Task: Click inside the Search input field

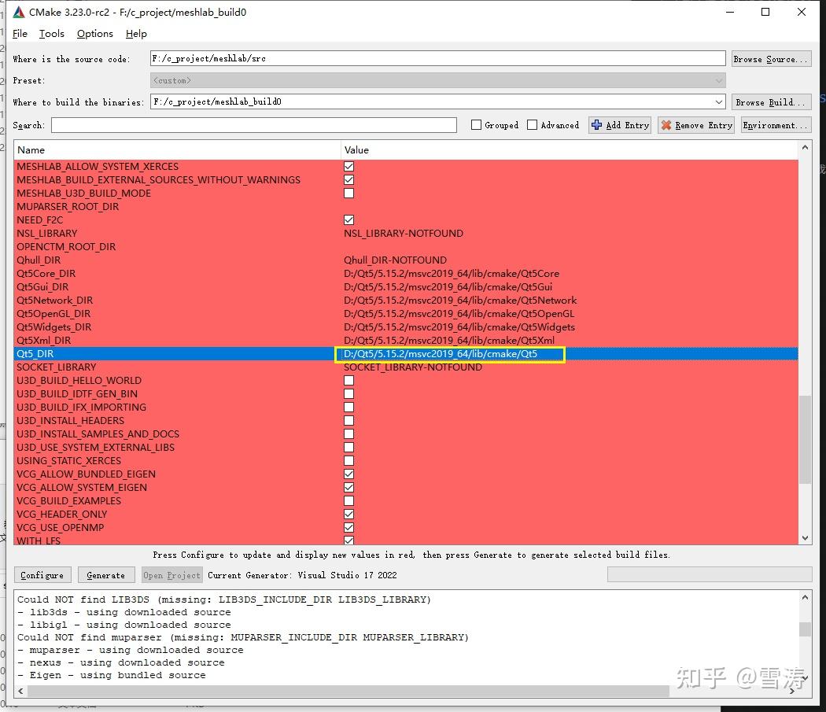Action: [252, 124]
